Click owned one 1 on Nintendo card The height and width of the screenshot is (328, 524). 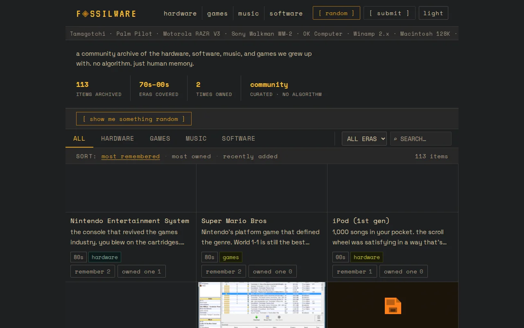[141, 271]
